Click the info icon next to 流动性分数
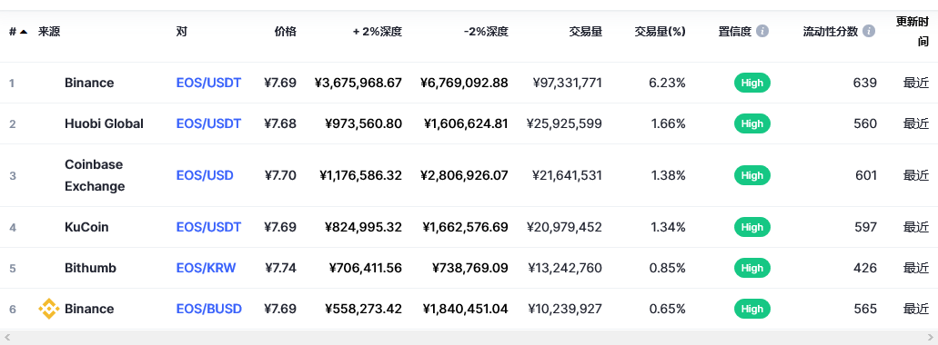Image resolution: width=938 pixels, height=345 pixels. click(869, 31)
